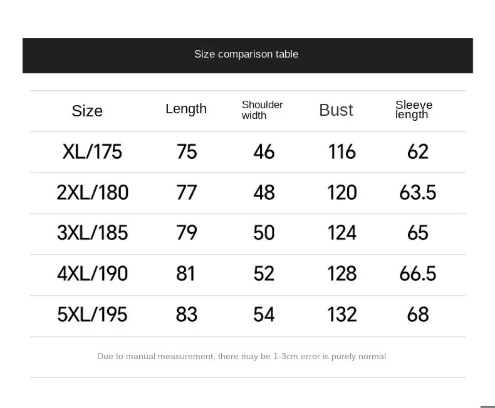
Task: Click the length value 75
Action: [x=187, y=152]
